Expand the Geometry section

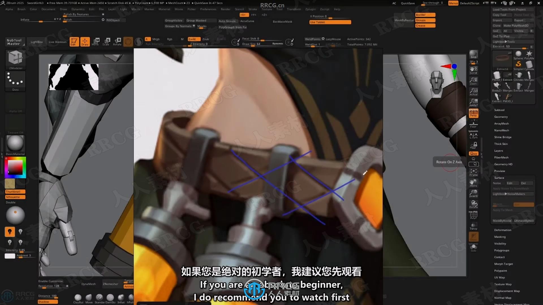tap(501, 117)
